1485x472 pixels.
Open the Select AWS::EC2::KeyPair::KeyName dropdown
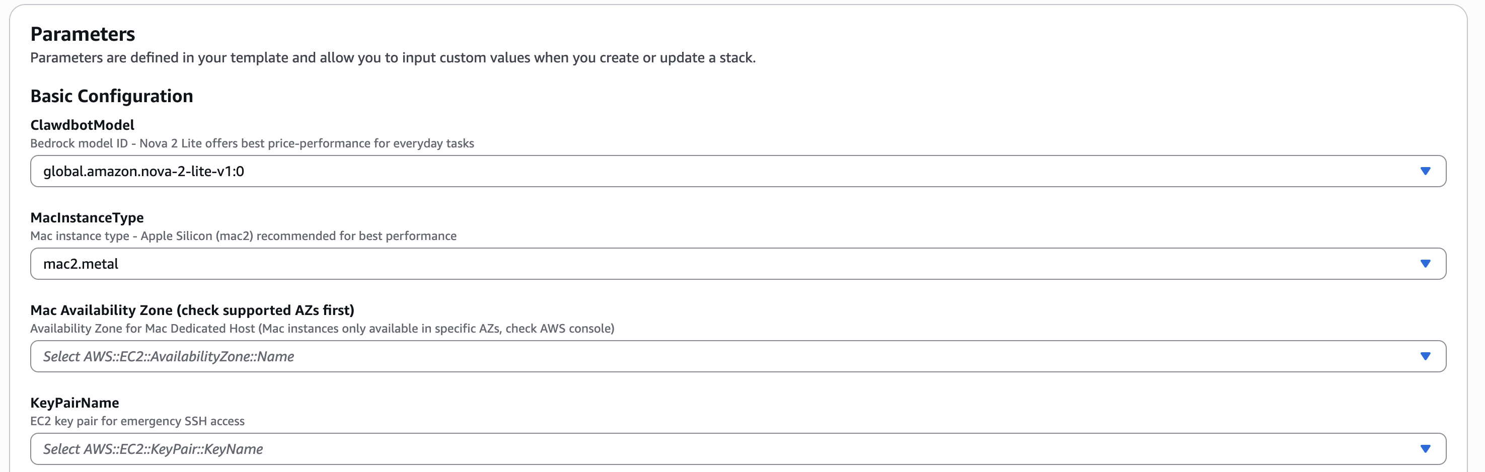[692, 449]
